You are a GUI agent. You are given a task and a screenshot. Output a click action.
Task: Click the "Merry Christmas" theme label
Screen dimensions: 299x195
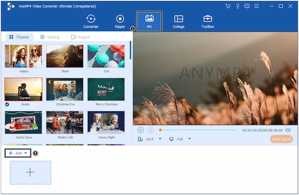point(107,104)
